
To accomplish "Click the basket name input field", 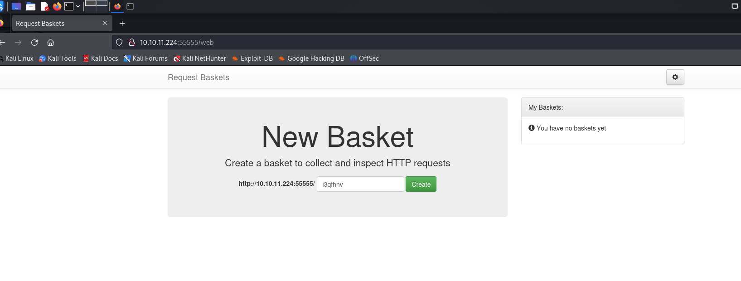I will 360,184.
